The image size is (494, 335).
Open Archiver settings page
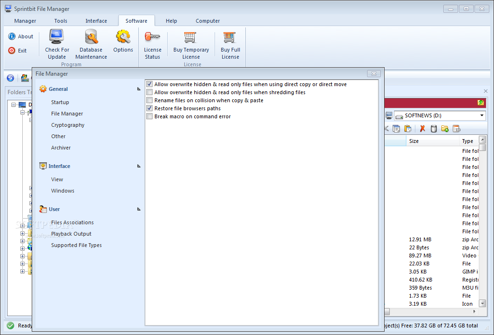[61, 148]
